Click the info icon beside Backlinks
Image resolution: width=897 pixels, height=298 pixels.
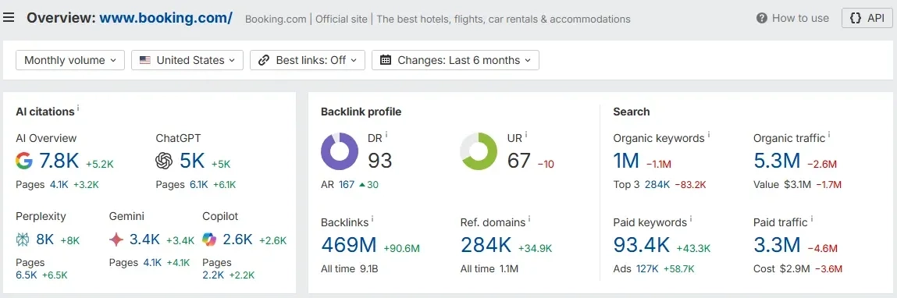click(372, 218)
